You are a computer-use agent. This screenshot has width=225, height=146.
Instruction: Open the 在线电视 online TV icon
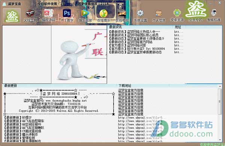[x=122, y=16]
